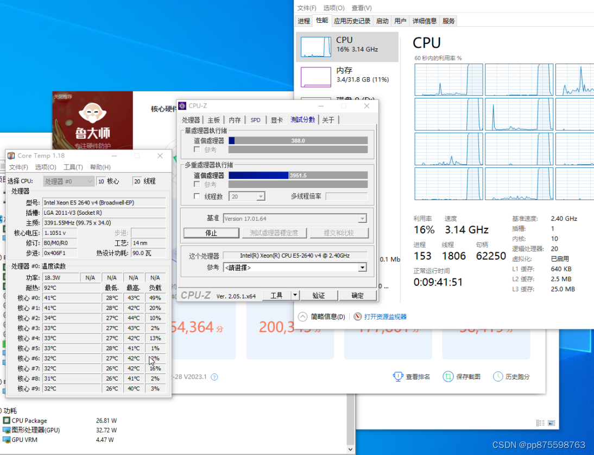594x455 pixels.
Task: Click the 查看排名 link
Action: coord(418,377)
